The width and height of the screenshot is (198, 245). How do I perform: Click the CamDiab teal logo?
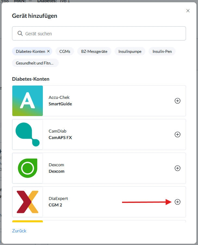[28, 134]
